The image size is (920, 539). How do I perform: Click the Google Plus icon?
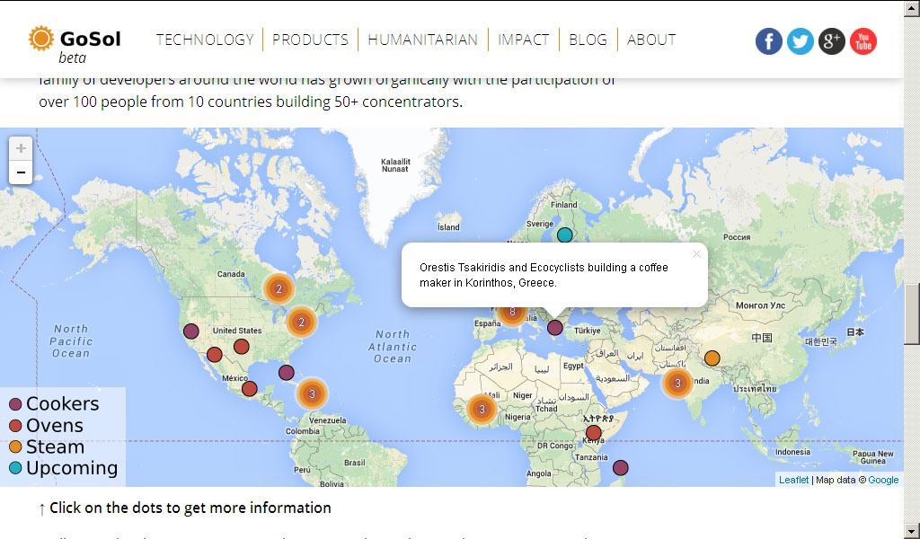[x=832, y=41]
